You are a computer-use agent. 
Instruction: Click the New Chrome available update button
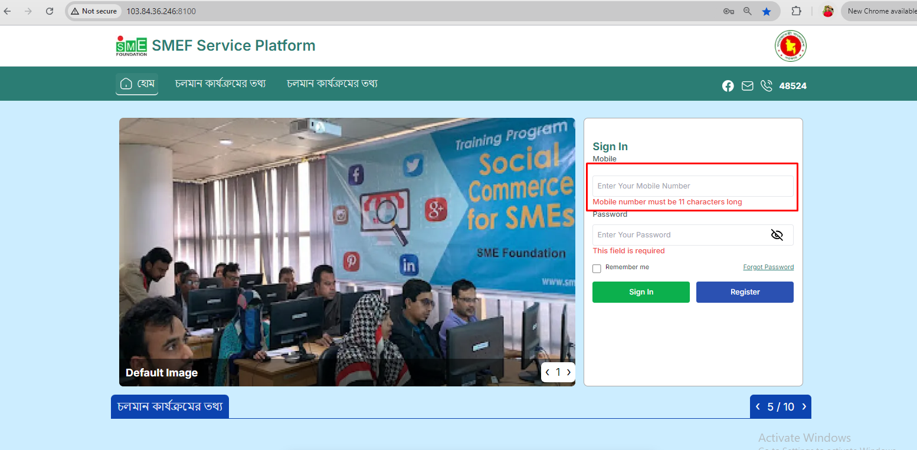pos(879,11)
